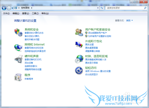Click the Network and Internet globe icon
149x108 pixels.
pos(18,48)
